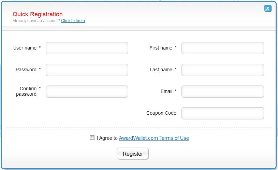Select the Password text box
The image size is (278, 170).
click(87, 70)
